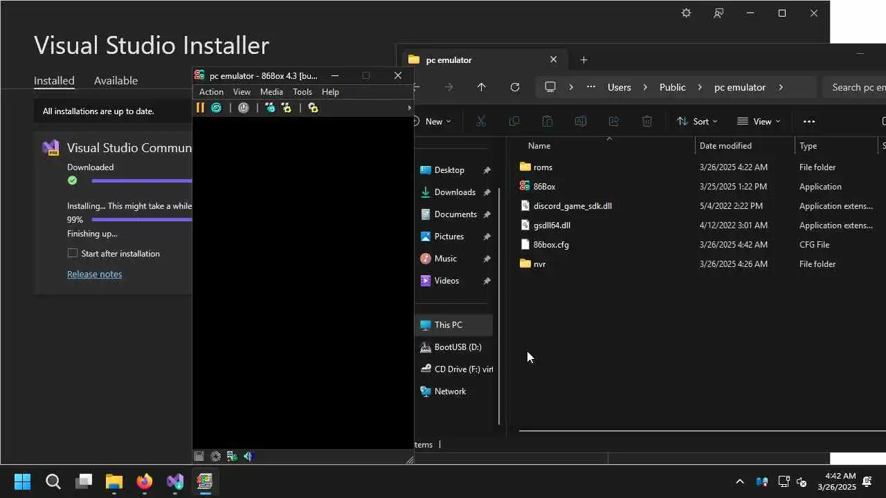Open Windows Start menu

pos(22,481)
